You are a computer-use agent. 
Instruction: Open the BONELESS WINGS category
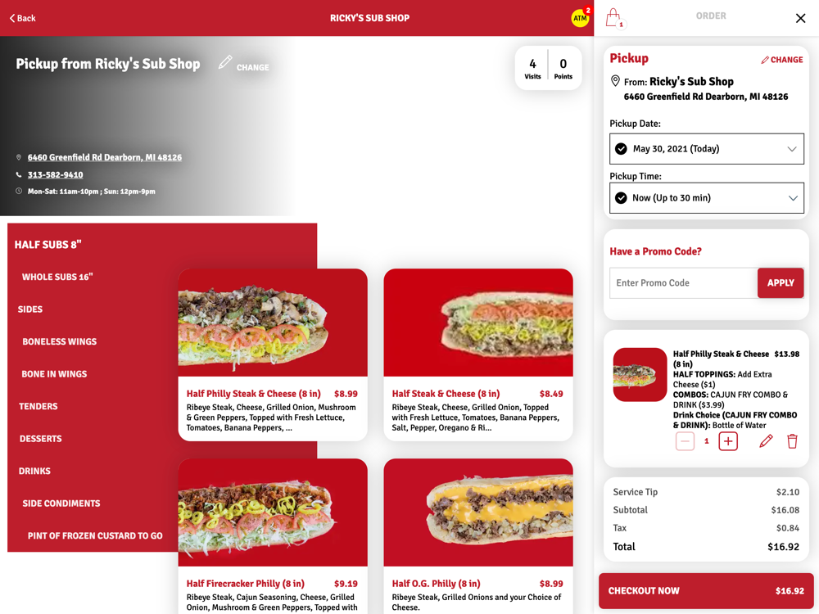click(60, 341)
